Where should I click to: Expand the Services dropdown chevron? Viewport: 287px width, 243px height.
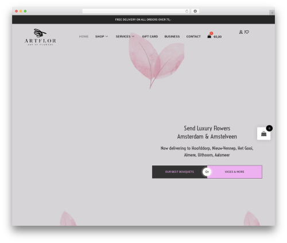(133, 36)
